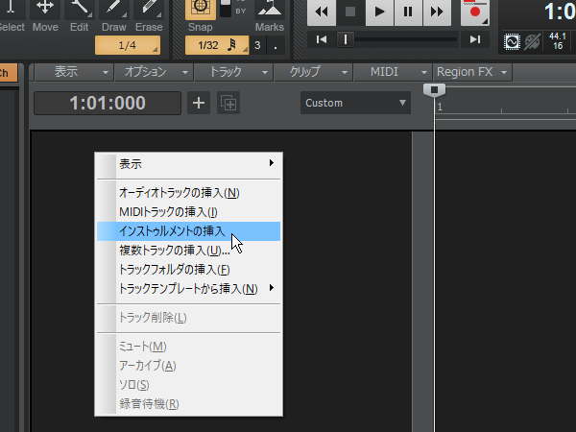
Task: Toggle the dotted snap button
Action: (276, 45)
